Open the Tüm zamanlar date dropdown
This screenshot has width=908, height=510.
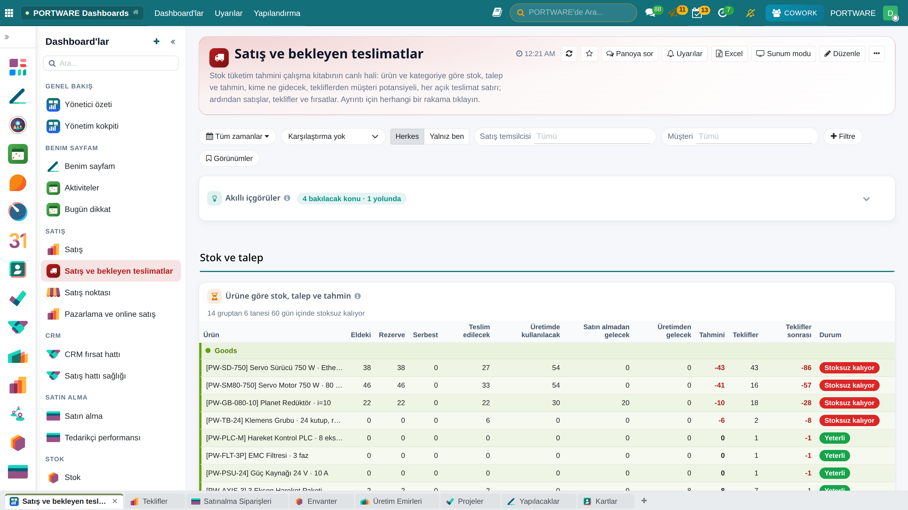pos(237,136)
